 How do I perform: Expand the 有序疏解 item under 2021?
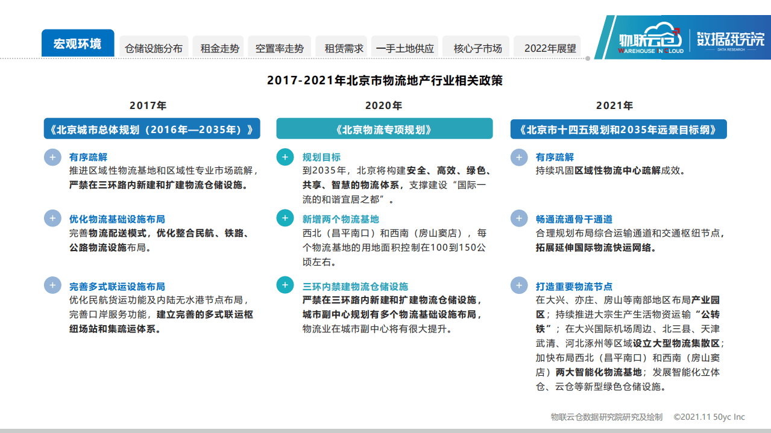[x=518, y=157]
